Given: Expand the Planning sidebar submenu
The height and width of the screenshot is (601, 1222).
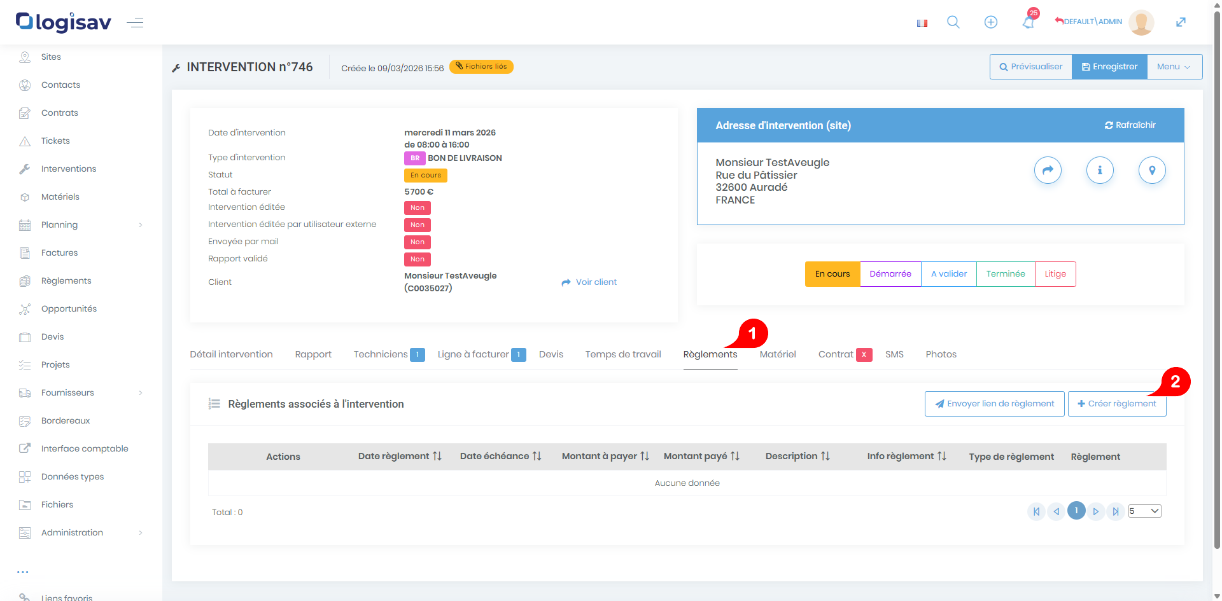Looking at the screenshot, I should 141,225.
